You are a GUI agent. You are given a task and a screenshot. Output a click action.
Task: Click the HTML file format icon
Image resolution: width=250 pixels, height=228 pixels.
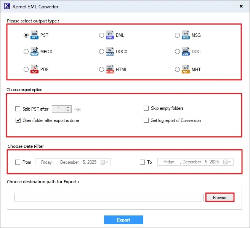110,69
